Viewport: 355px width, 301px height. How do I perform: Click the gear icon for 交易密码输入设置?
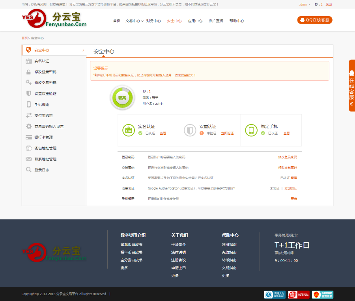coord(29,126)
